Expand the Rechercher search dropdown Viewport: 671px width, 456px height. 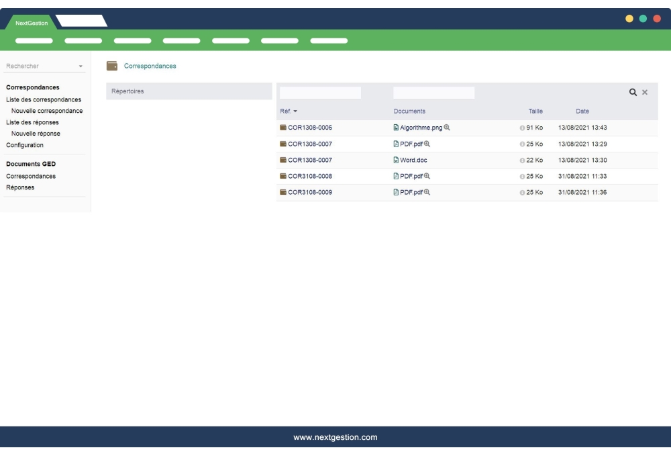(82, 66)
